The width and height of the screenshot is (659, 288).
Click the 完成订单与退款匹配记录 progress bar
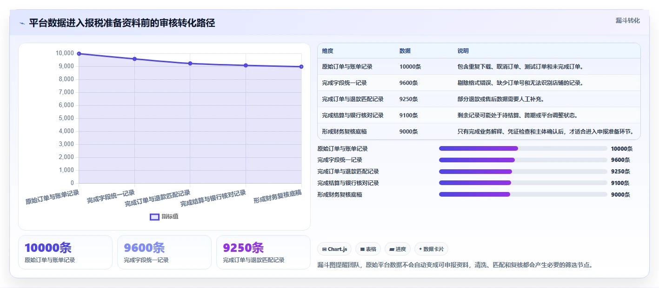(523, 172)
